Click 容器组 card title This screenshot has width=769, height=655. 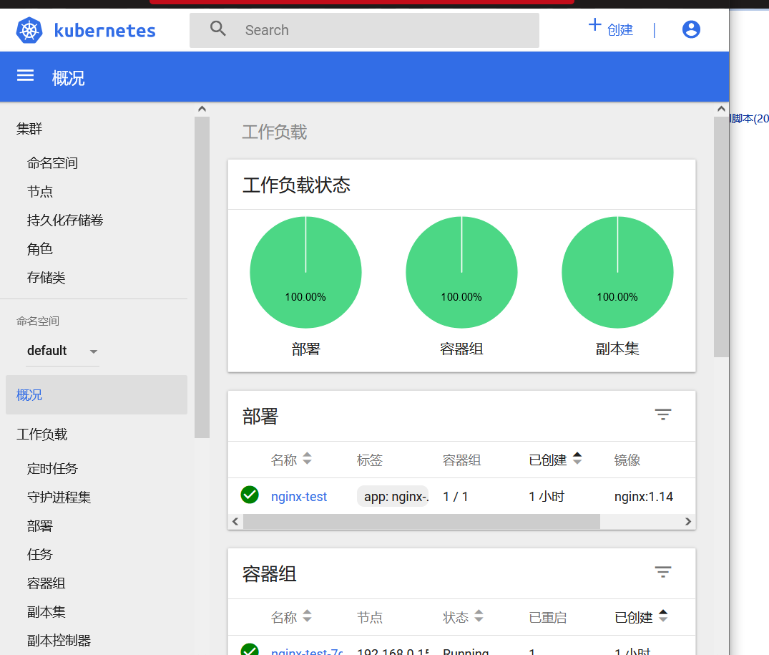coord(269,573)
